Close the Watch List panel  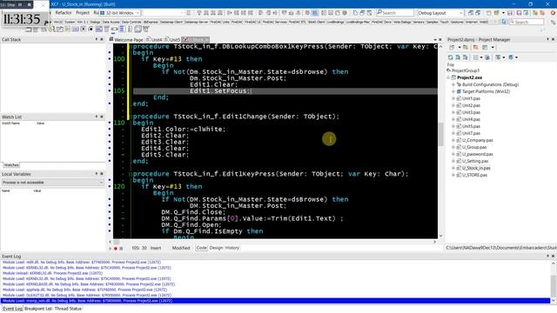click(x=102, y=117)
